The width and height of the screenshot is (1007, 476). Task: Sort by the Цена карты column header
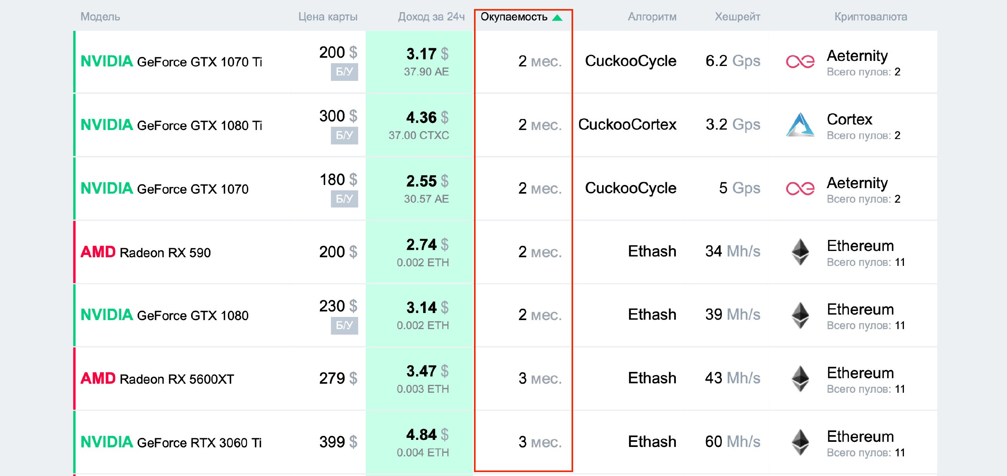click(328, 16)
